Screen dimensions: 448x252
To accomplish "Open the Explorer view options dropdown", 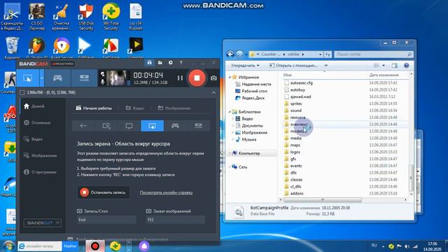I will pos(384,65).
